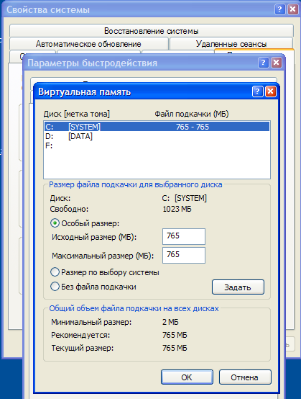This screenshot has height=399, width=301.
Task: Click the help icon in Виртуальная память titlebar
Action: point(257,91)
